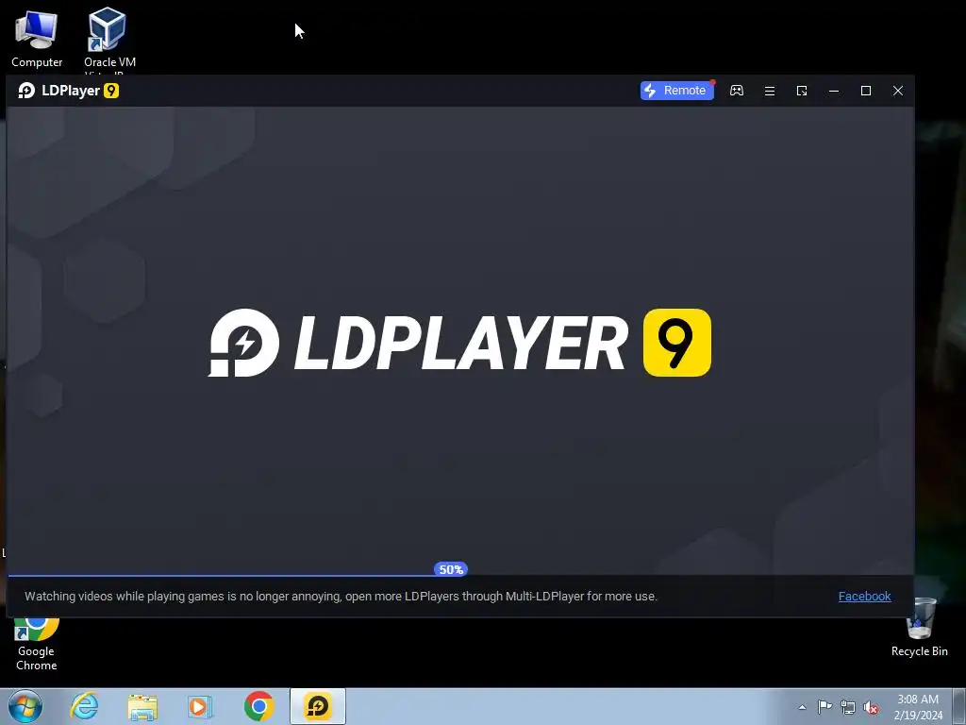Open the Facebook link
Viewport: 966px width, 725px height.
(x=864, y=597)
